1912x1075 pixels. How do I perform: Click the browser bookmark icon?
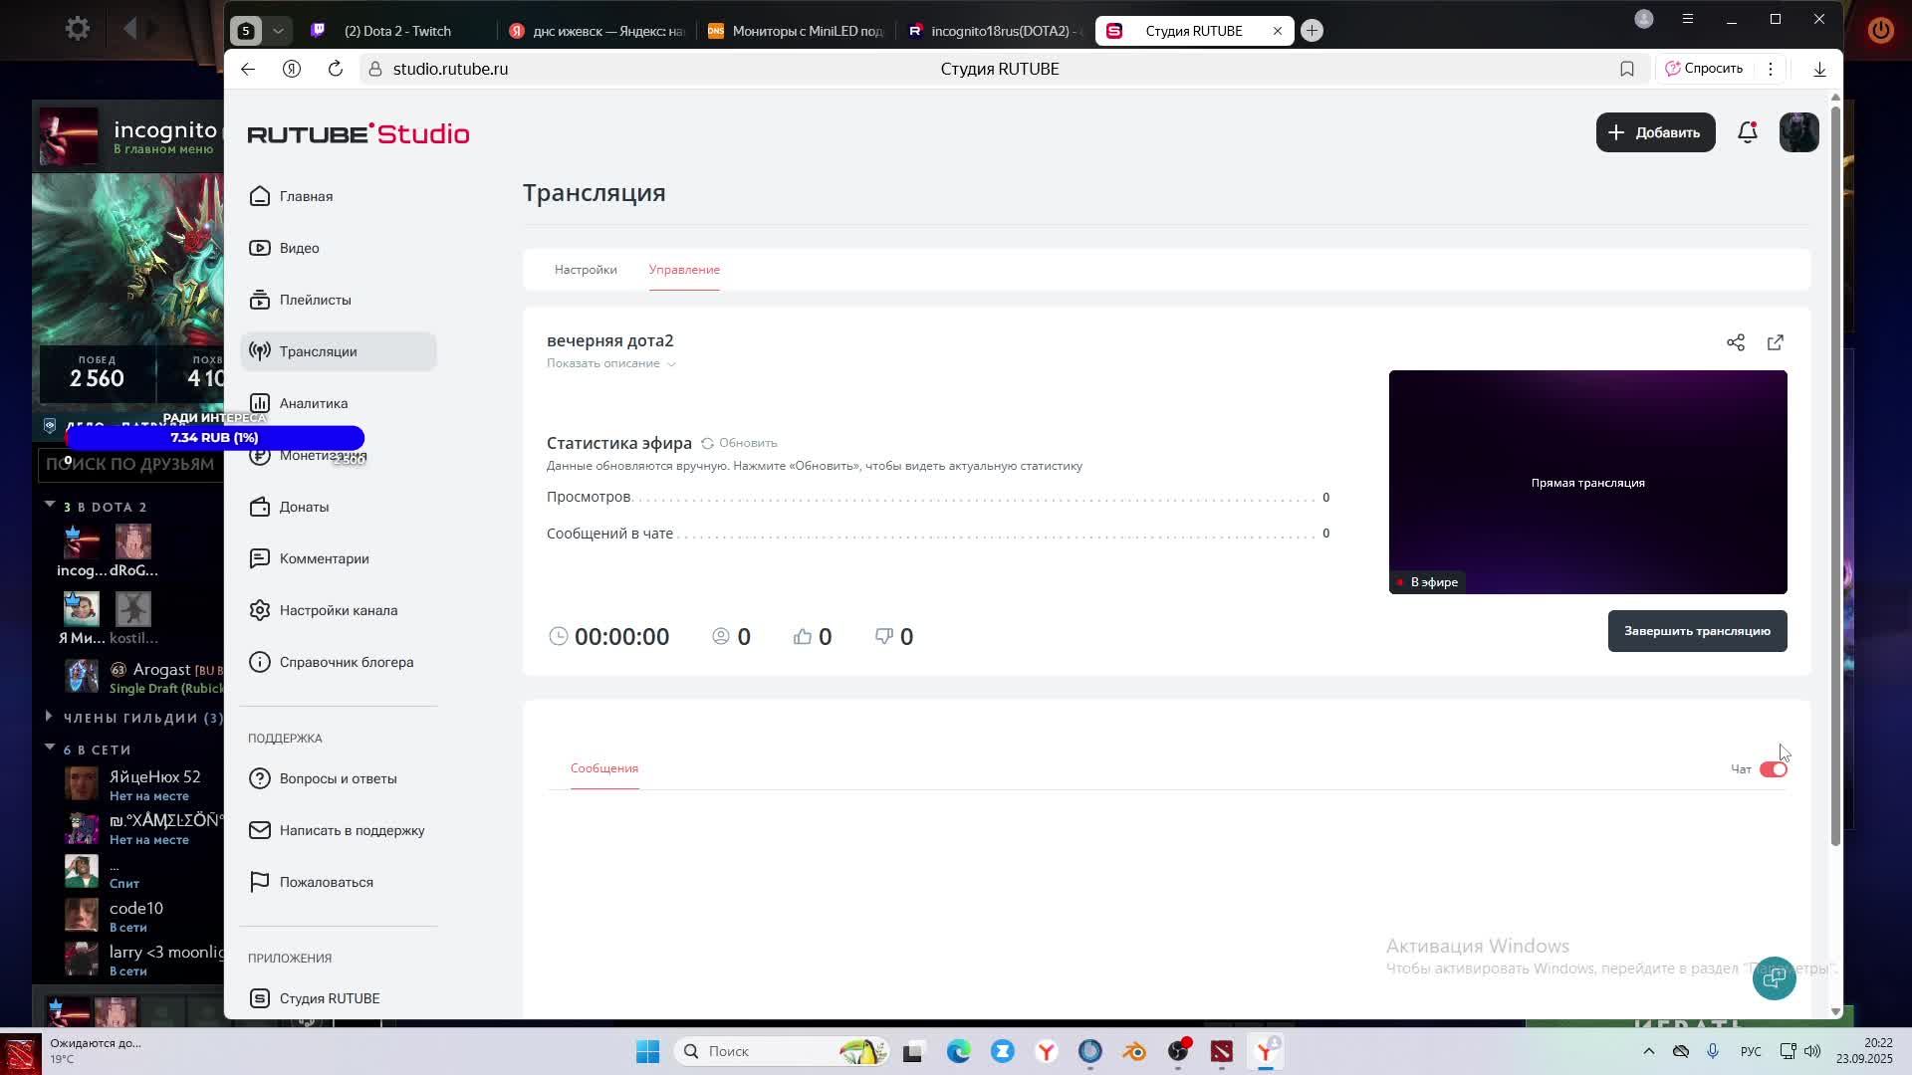pos(1626,69)
